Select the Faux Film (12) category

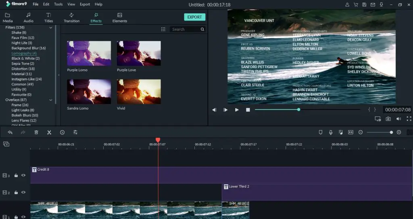coord(23,38)
